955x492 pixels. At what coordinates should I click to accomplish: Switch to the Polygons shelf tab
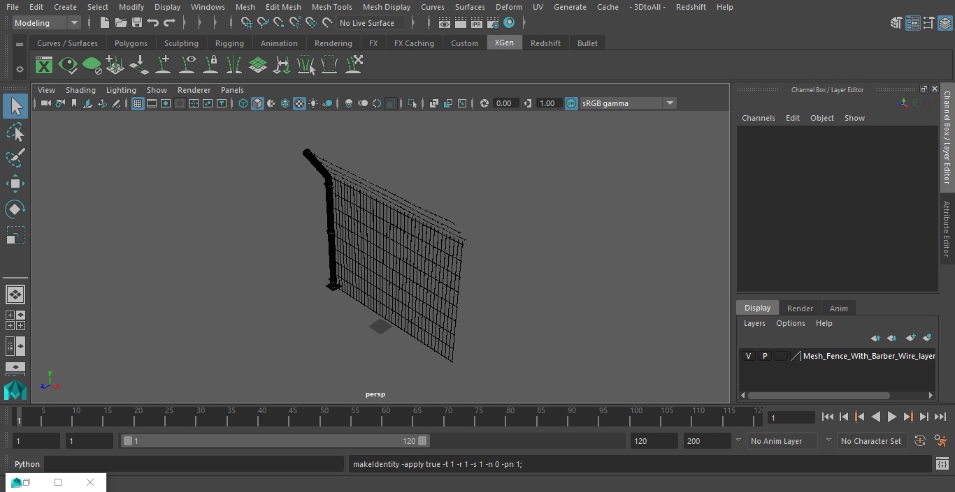click(131, 43)
